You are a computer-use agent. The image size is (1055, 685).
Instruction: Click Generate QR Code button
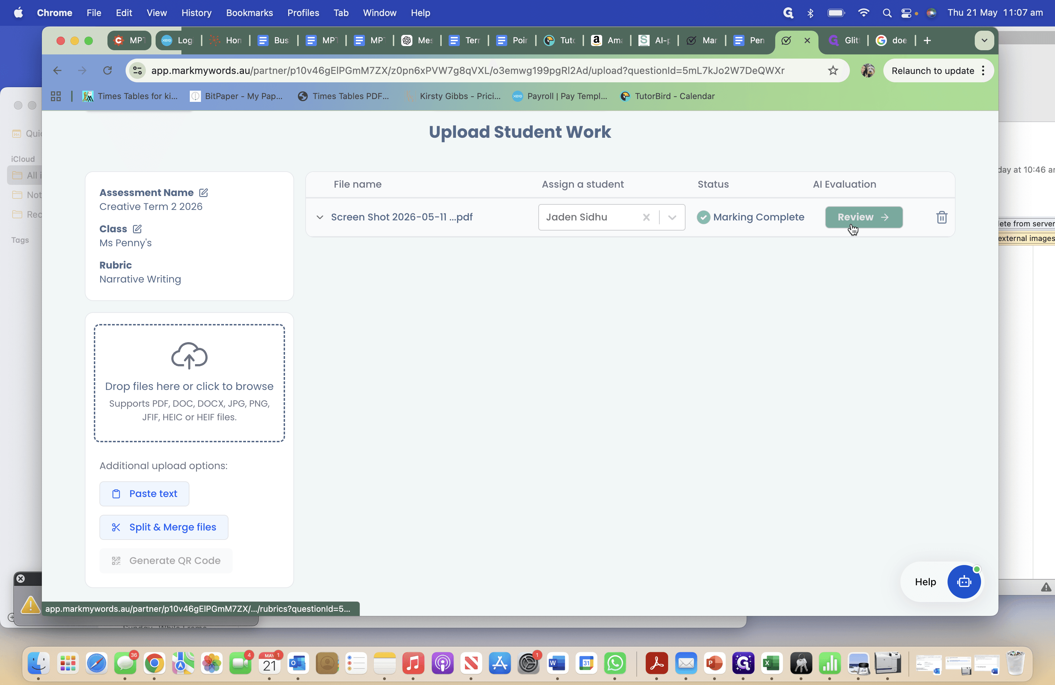tap(166, 561)
